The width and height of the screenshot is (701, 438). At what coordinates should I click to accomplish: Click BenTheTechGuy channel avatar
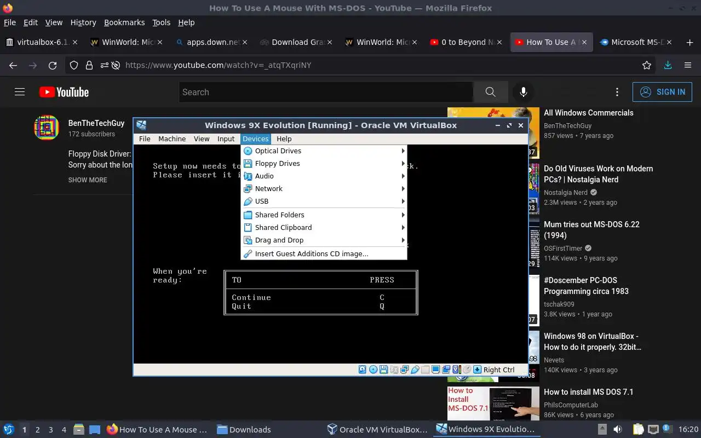click(x=46, y=128)
